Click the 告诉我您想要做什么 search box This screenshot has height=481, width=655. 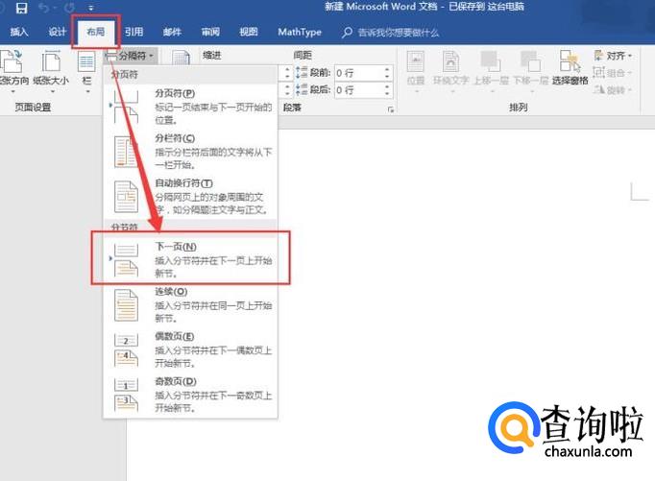coord(398,33)
